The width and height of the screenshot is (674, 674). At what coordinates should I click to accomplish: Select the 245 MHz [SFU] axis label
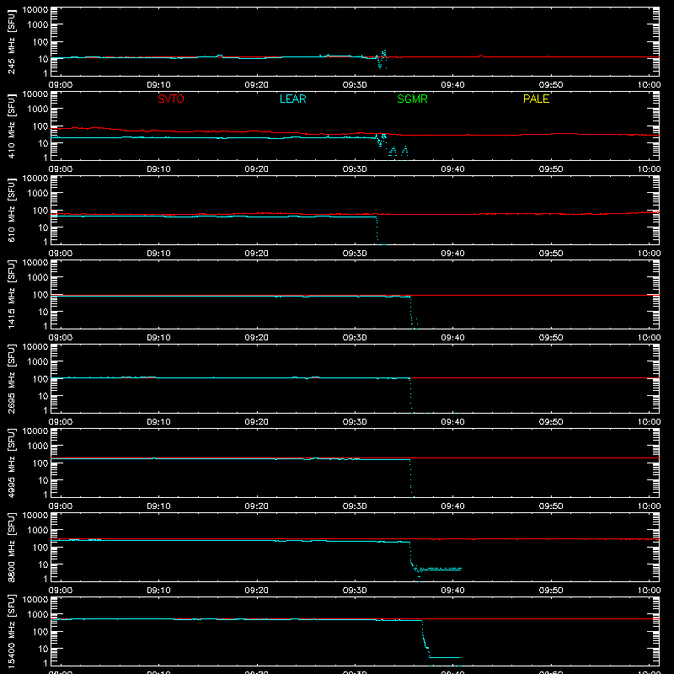[x=12, y=41]
